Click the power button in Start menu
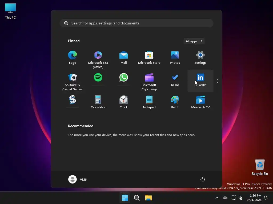 pyautogui.click(x=203, y=179)
